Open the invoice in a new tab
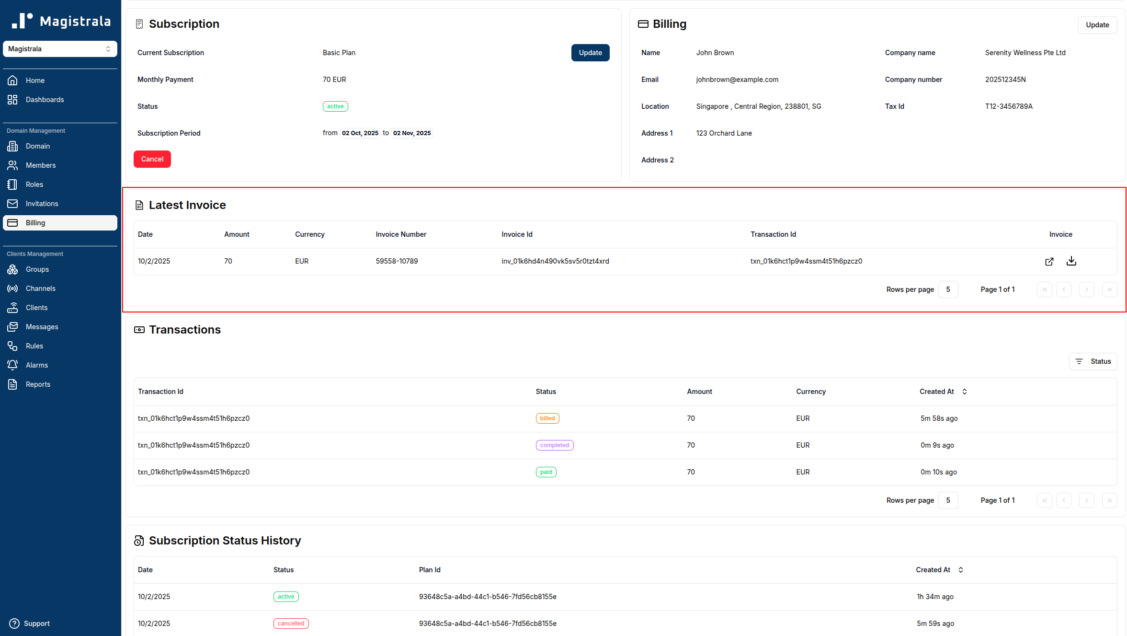 point(1049,261)
